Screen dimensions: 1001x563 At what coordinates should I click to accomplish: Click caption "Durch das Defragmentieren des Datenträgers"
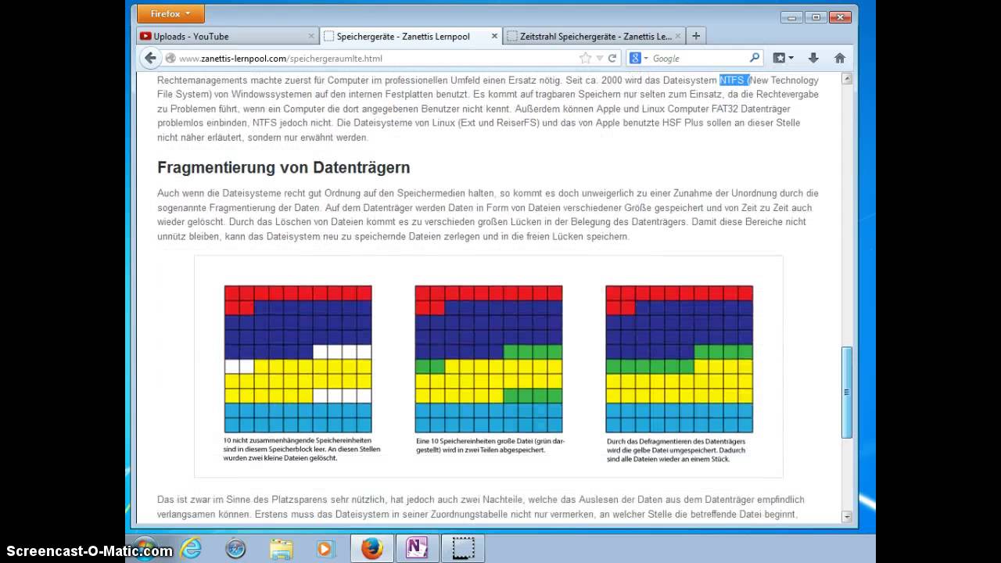click(676, 450)
